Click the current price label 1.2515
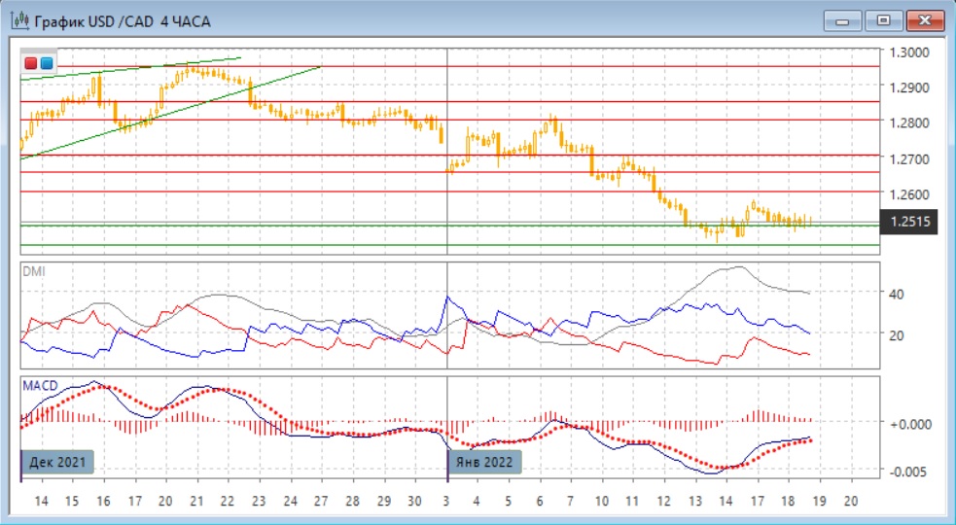Screen dimensions: 956x525 [x=909, y=223]
